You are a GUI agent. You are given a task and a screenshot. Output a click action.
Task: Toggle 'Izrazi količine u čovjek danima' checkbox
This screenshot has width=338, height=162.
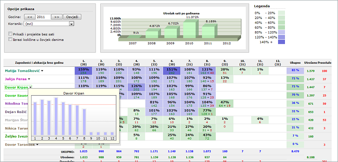coord(10,39)
